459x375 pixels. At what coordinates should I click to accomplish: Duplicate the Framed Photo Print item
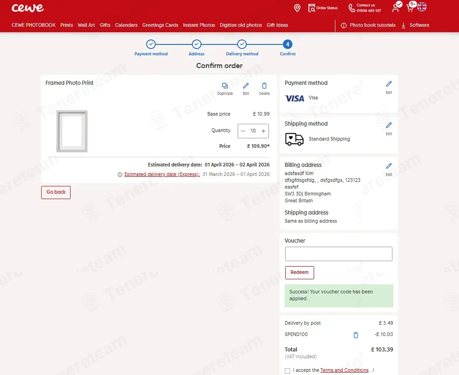(225, 88)
